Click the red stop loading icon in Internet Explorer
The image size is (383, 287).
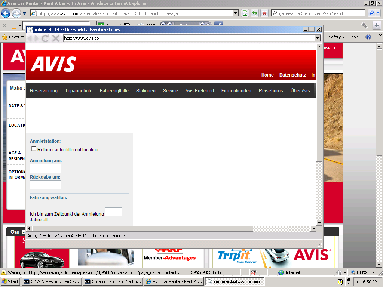click(264, 13)
